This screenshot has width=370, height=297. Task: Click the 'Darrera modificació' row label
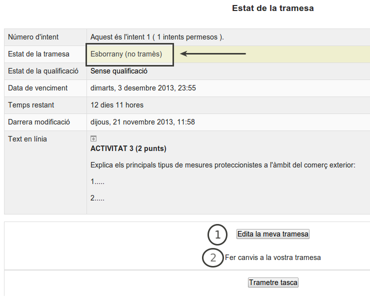39,122
